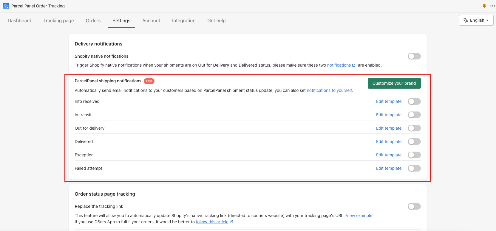Open the Tracking page tab
The height and width of the screenshot is (231, 496).
pyautogui.click(x=58, y=21)
